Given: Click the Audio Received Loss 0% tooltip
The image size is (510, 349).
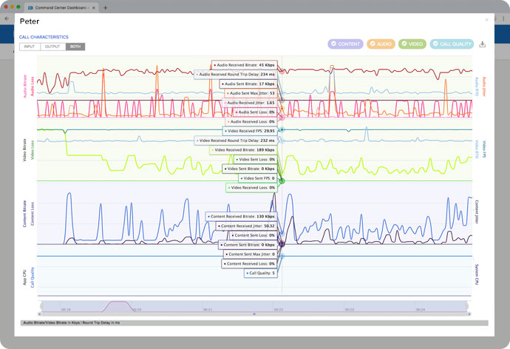Looking at the screenshot, I should [251, 122].
